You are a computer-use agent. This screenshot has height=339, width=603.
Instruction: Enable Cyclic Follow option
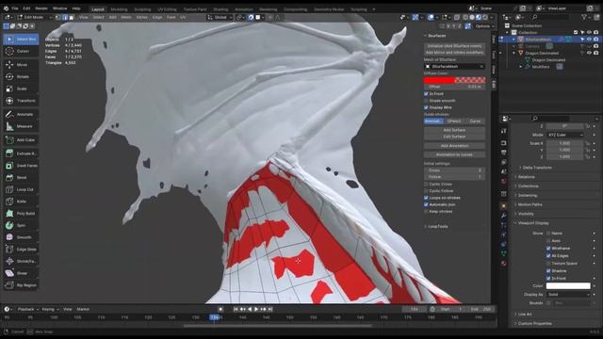point(426,191)
